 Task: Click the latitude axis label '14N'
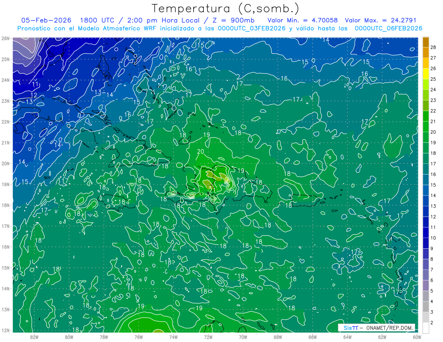[x=5, y=289]
